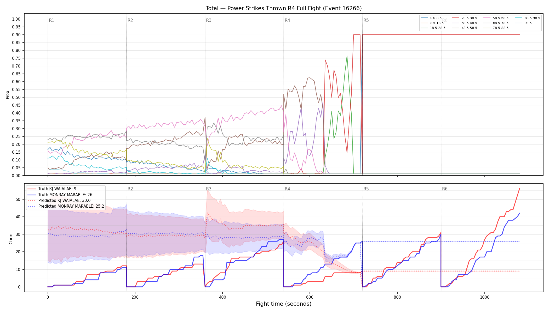Select the 78.5-88.5 legend entry
This screenshot has width=549, height=313.
coord(496,28)
